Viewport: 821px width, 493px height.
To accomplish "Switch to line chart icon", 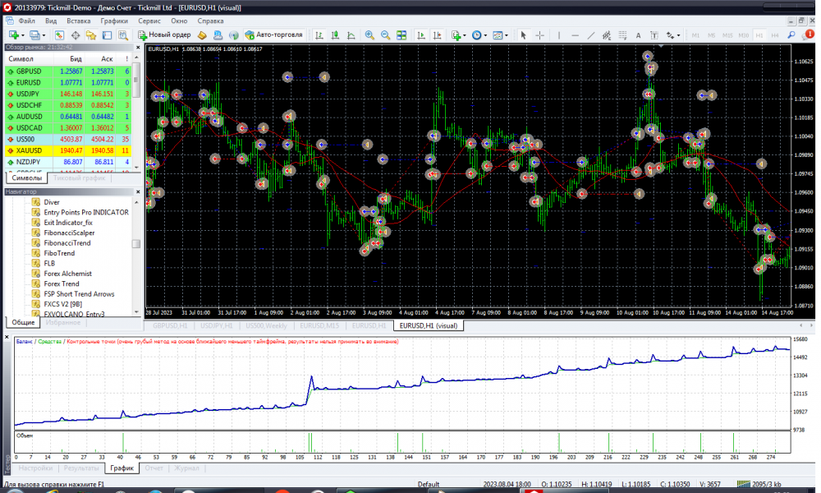I will [x=351, y=35].
